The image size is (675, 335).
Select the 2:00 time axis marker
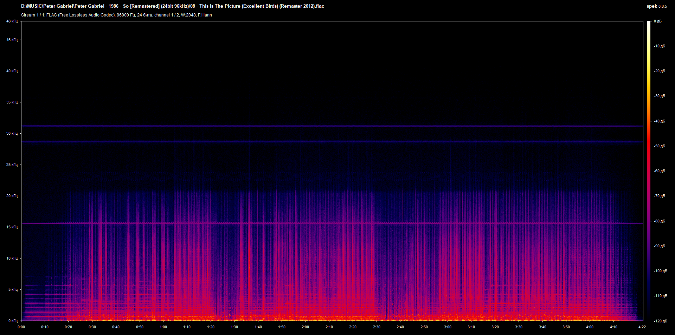305,327
